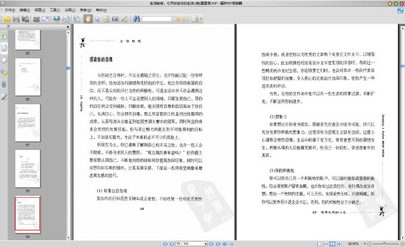The height and width of the screenshot is (247, 405).
Task: Go to the previous view arrow
Action: tap(225, 244)
